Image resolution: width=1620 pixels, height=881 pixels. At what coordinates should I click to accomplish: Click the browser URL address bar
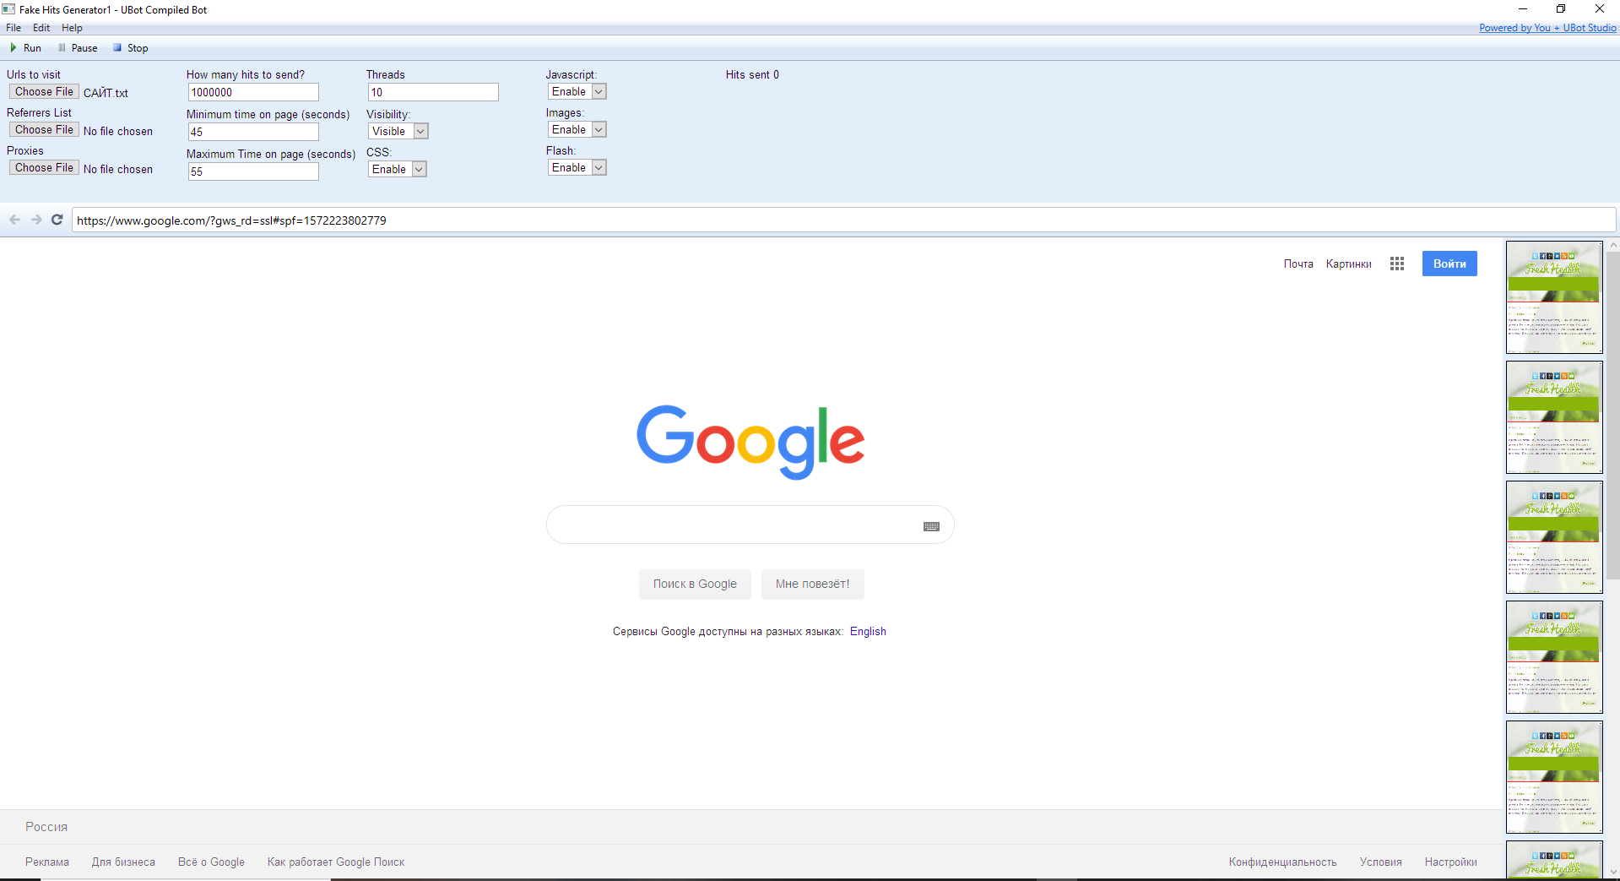[x=843, y=220]
